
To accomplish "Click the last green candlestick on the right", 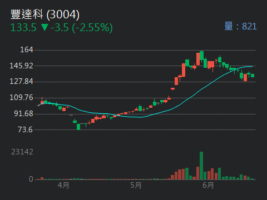I will pyautogui.click(x=253, y=76).
